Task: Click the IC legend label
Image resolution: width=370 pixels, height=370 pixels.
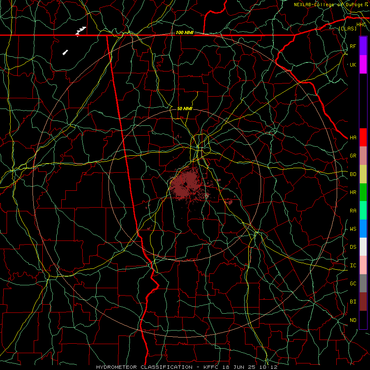Action: (353, 266)
